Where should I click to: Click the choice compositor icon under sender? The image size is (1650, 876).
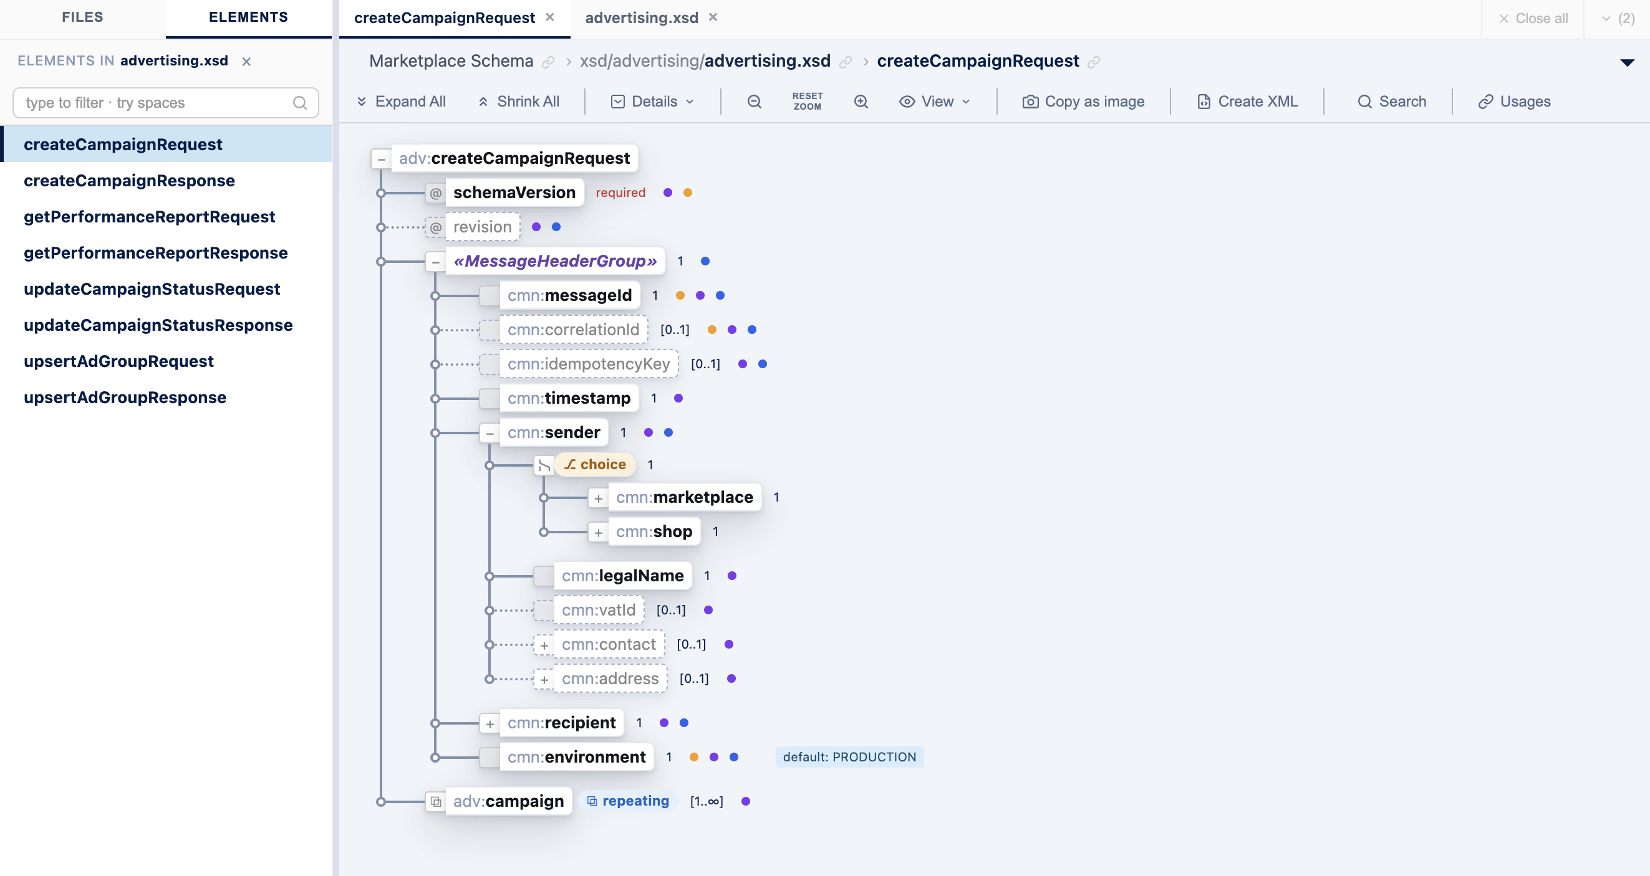click(544, 465)
